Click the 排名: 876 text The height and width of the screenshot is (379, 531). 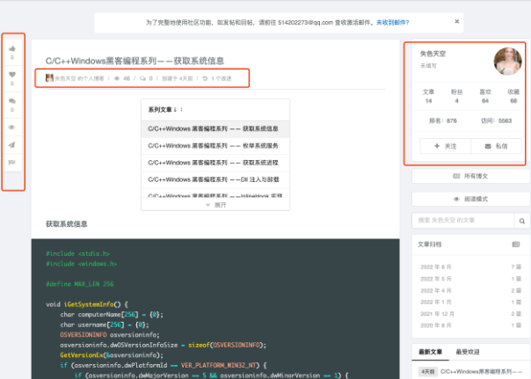(443, 121)
